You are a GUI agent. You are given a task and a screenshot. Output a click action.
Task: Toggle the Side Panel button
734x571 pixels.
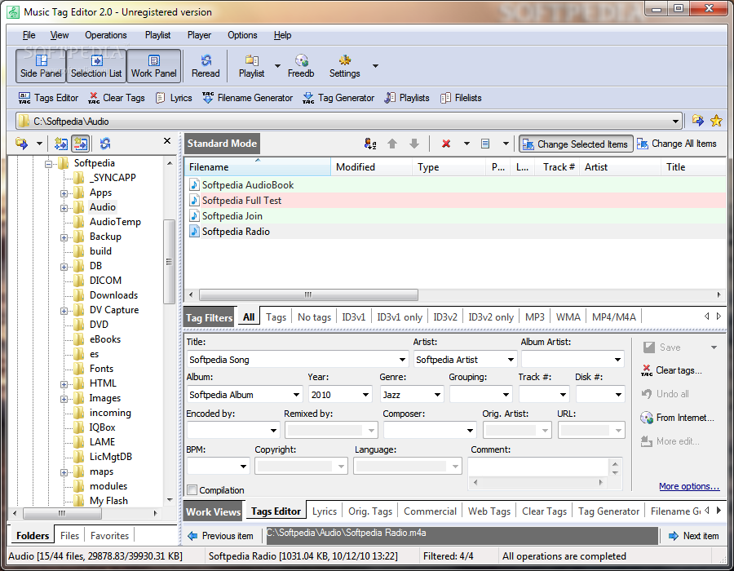tap(41, 66)
